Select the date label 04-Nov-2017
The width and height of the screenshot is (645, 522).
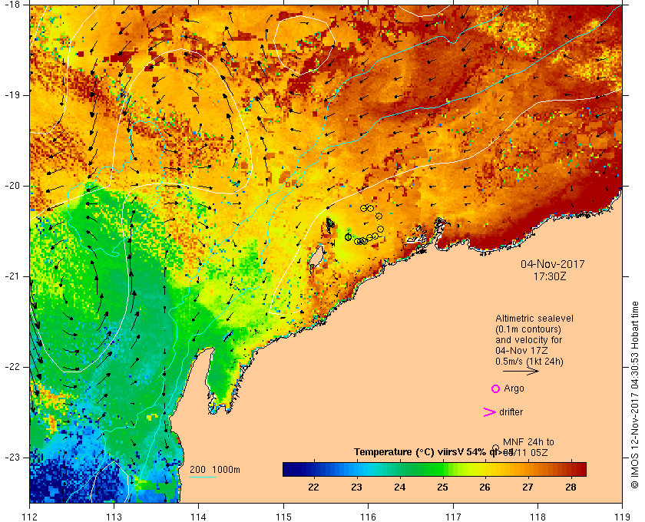553,264
